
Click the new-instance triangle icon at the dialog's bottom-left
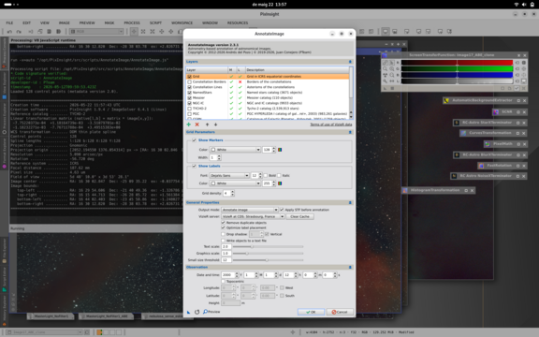[x=188, y=312]
